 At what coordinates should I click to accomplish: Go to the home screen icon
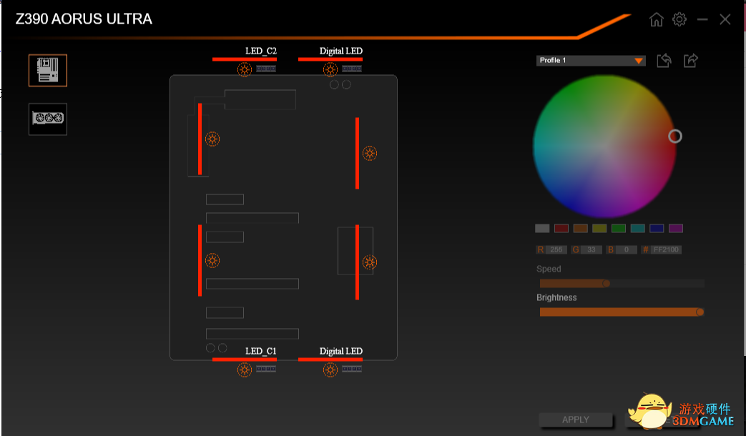coord(657,19)
